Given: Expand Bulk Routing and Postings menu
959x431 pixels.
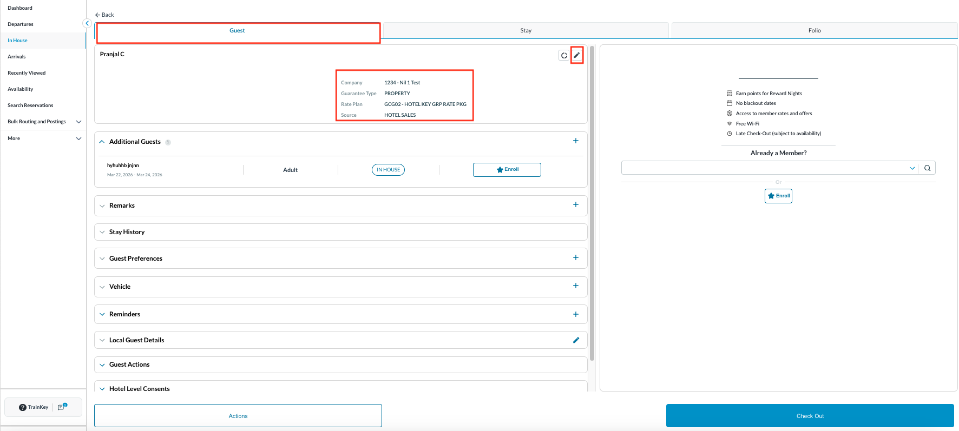Looking at the screenshot, I should tap(78, 122).
